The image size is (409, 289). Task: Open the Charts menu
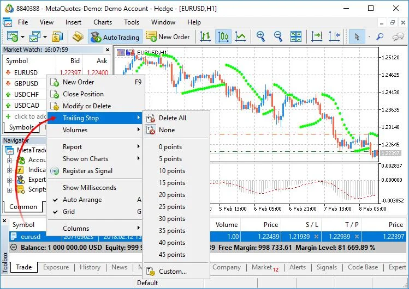[103, 22]
